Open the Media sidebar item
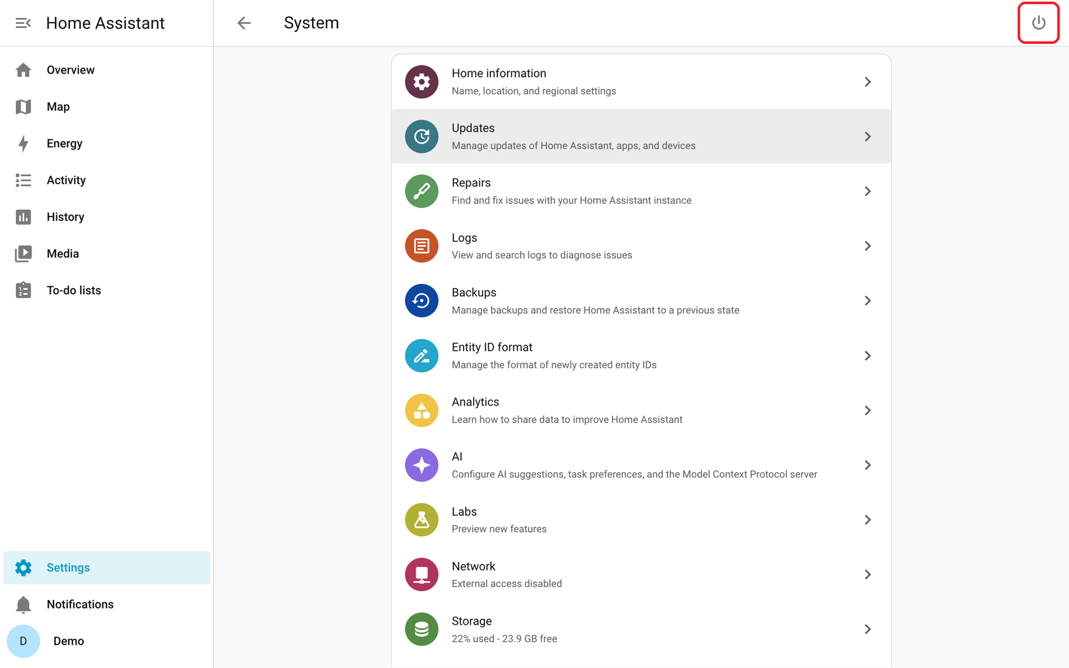This screenshot has width=1069, height=668. (x=107, y=254)
